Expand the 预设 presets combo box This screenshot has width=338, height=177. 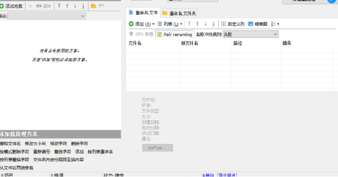click(x=47, y=16)
